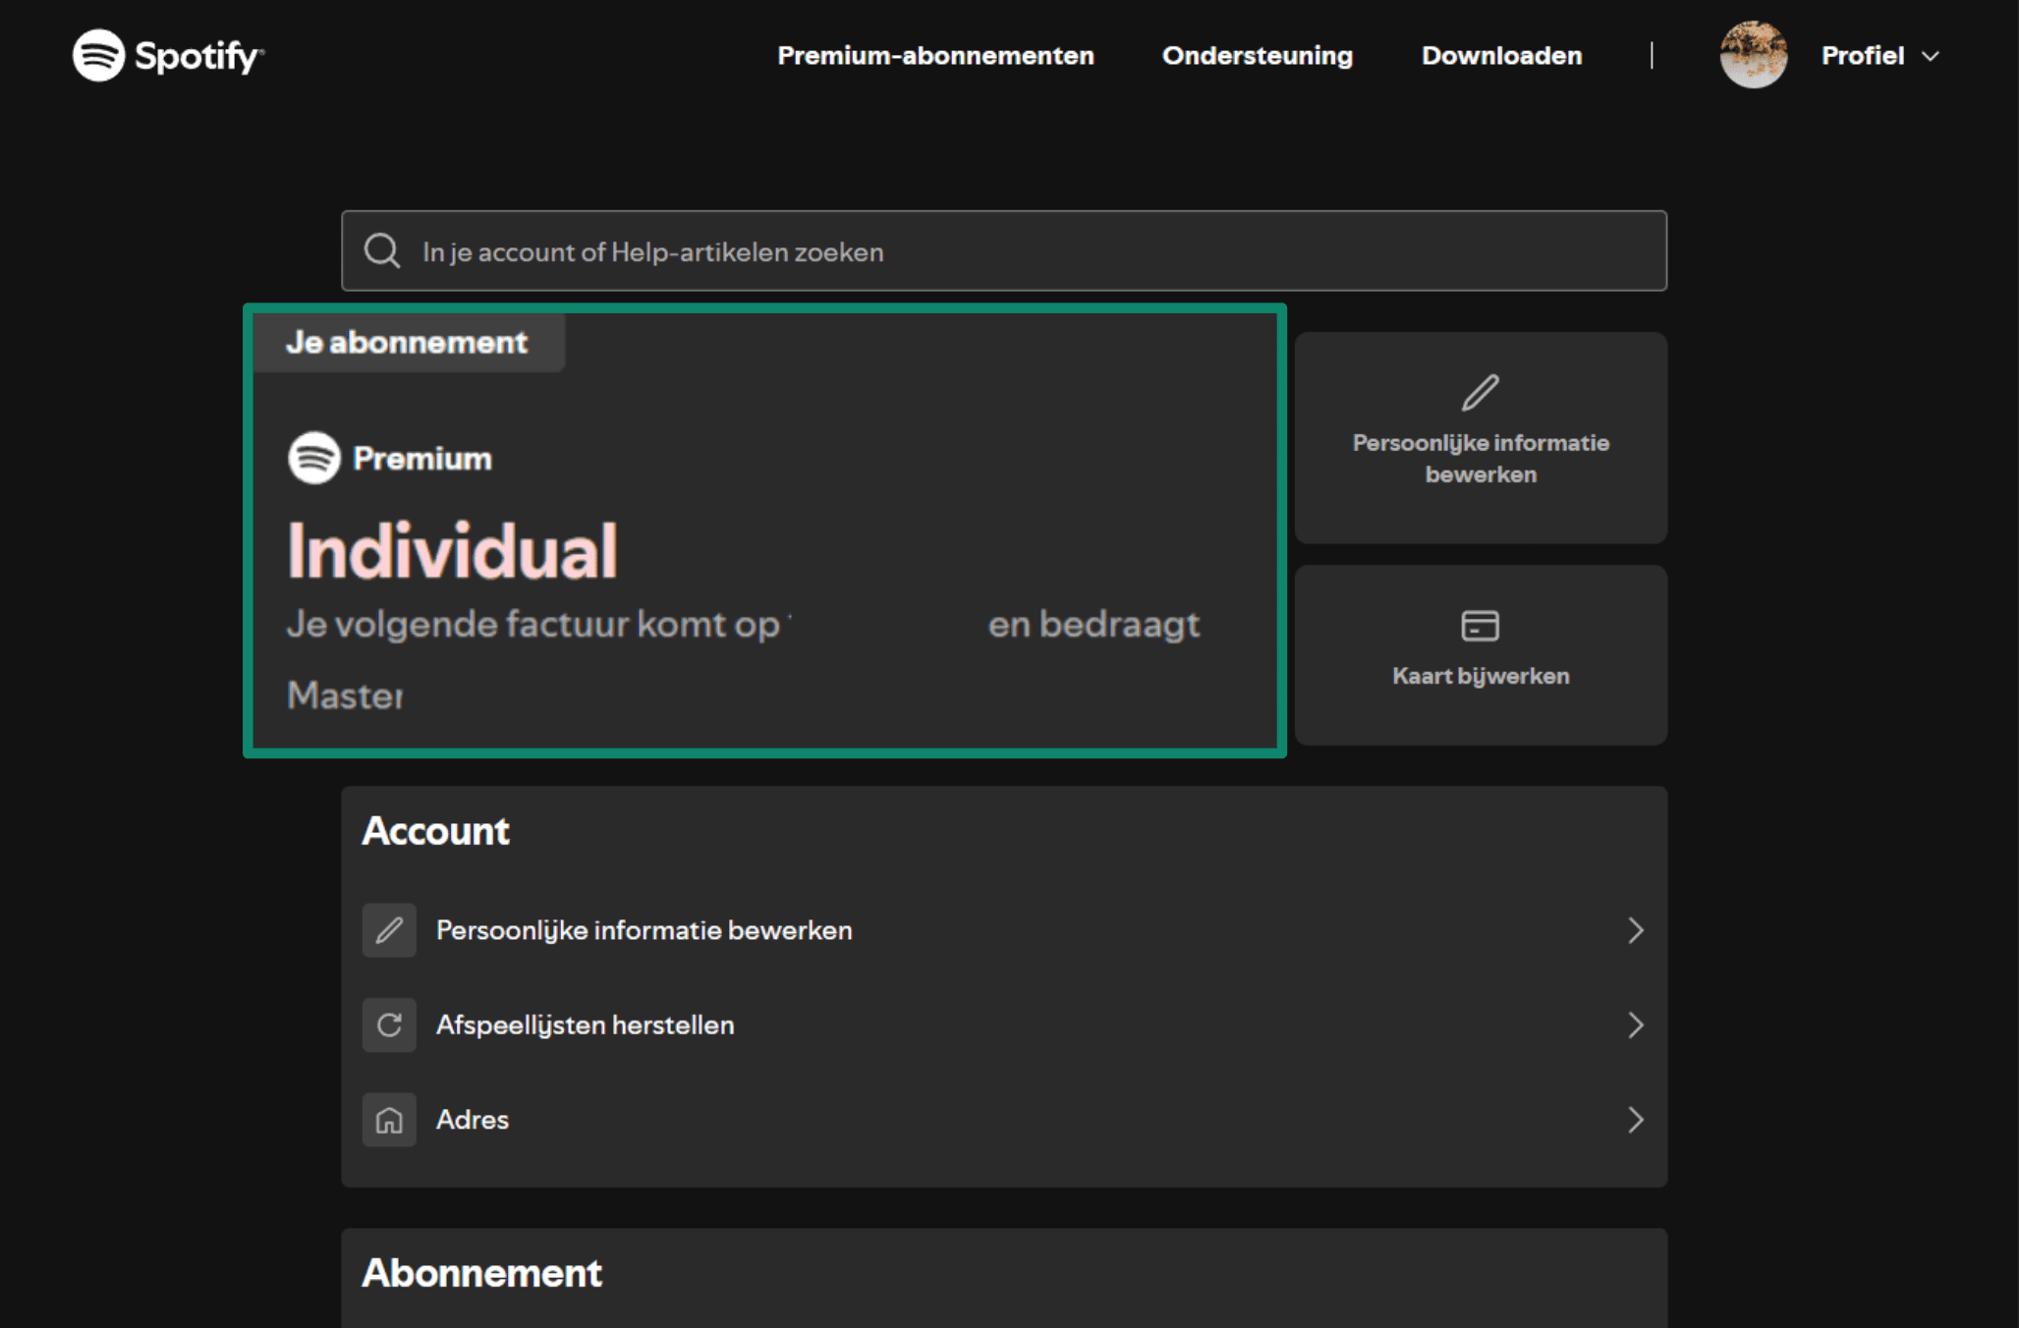Viewport: 2019px width, 1328px height.
Task: Select the pencil icon beside Persoonlijke informatie bewerken
Action: click(x=389, y=929)
